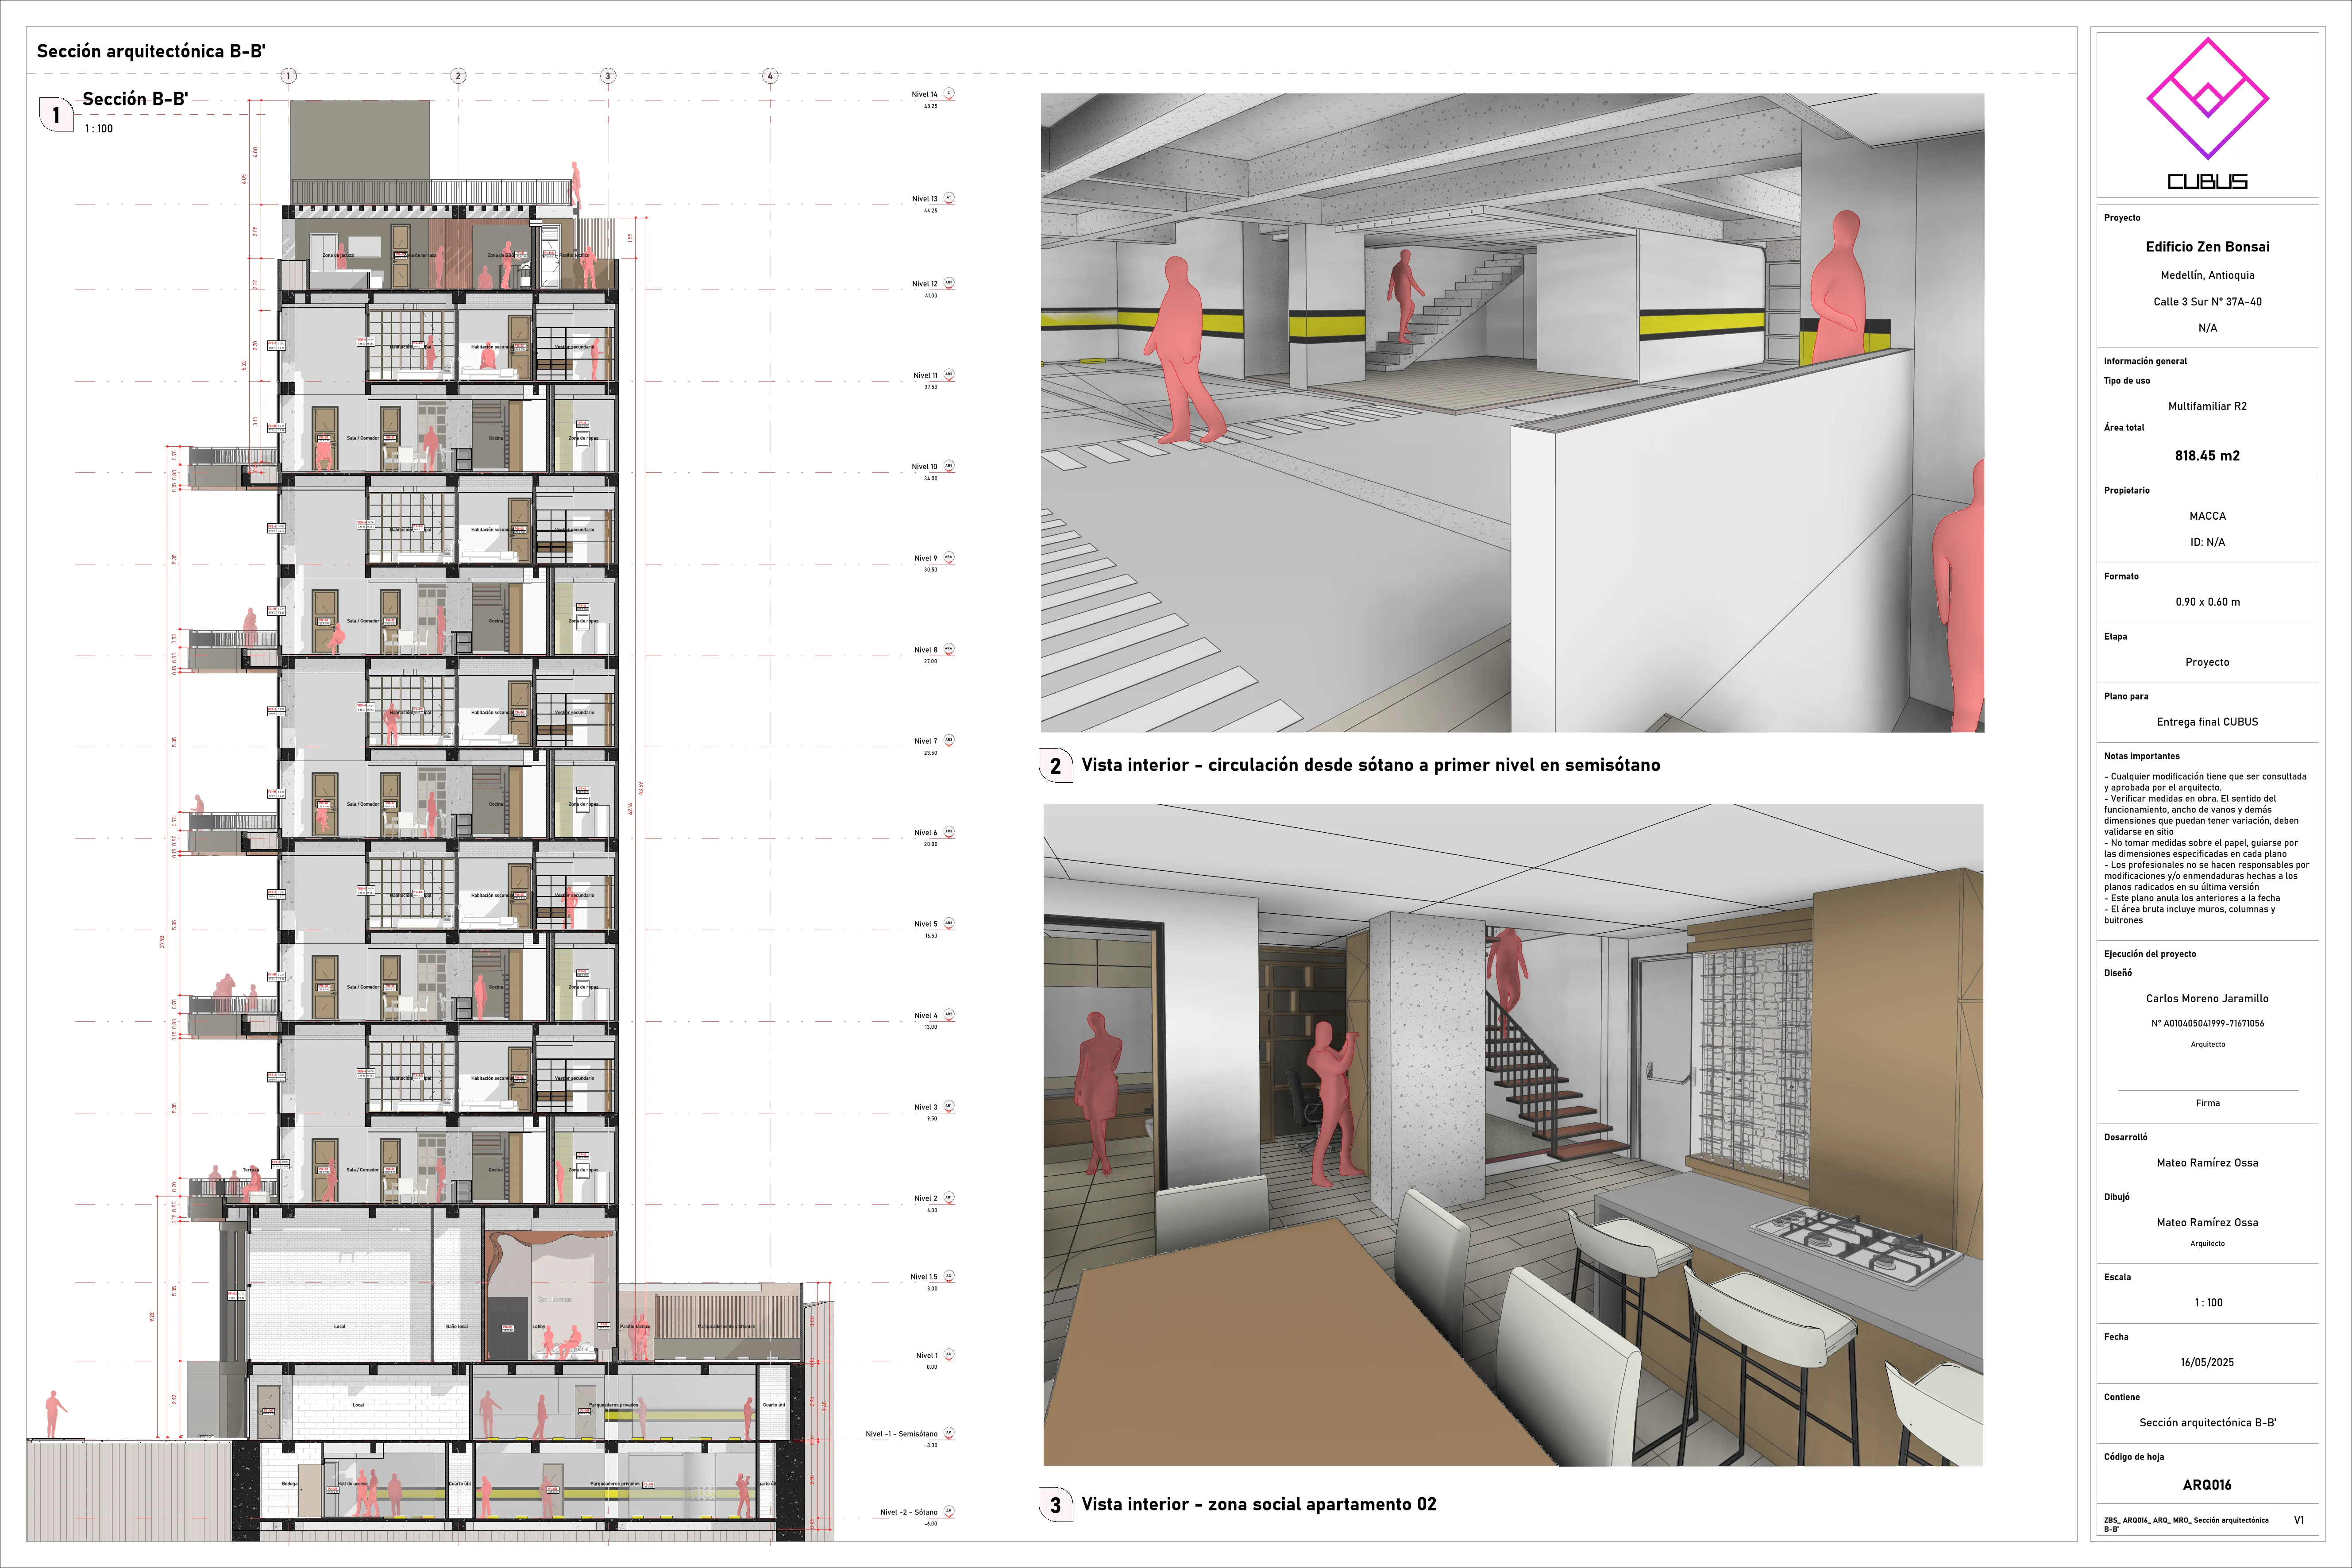Click the level marker circle beside Nivel 1.5
This screenshot has height=1568, width=2352.
(949, 1276)
